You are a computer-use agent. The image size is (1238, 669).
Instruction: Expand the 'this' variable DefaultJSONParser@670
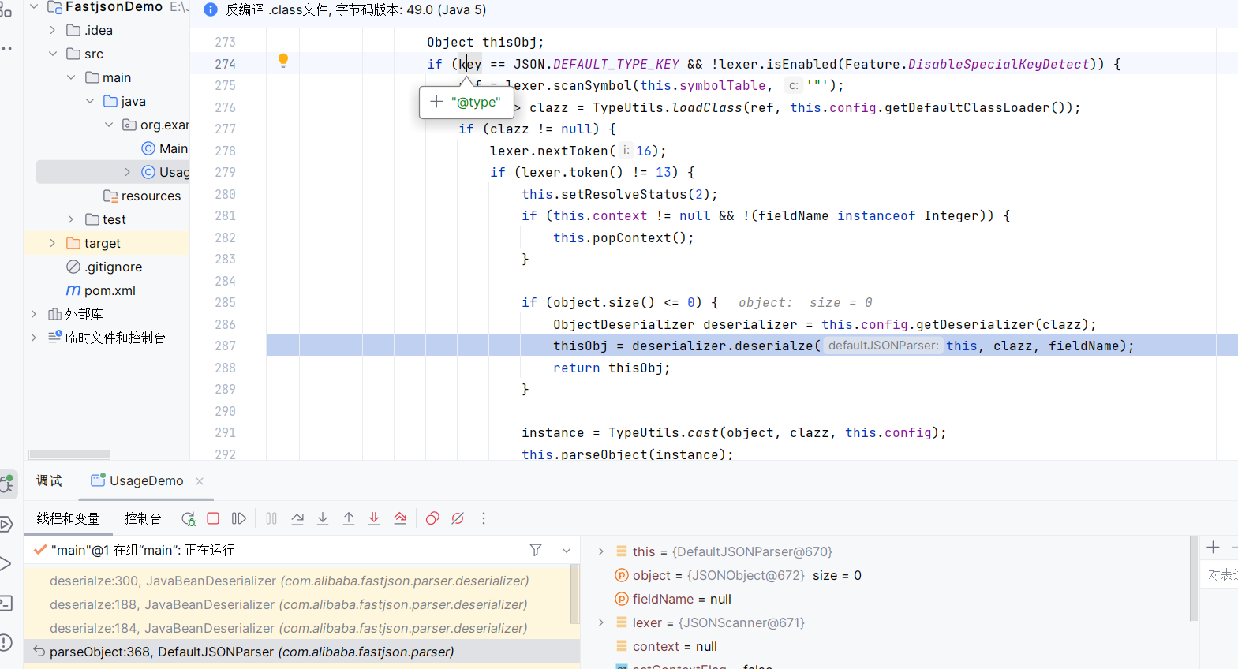pos(600,551)
